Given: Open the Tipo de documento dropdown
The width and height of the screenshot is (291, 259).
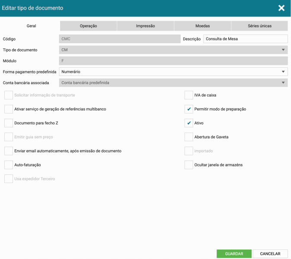Looking at the screenshot, I should coord(173,50).
